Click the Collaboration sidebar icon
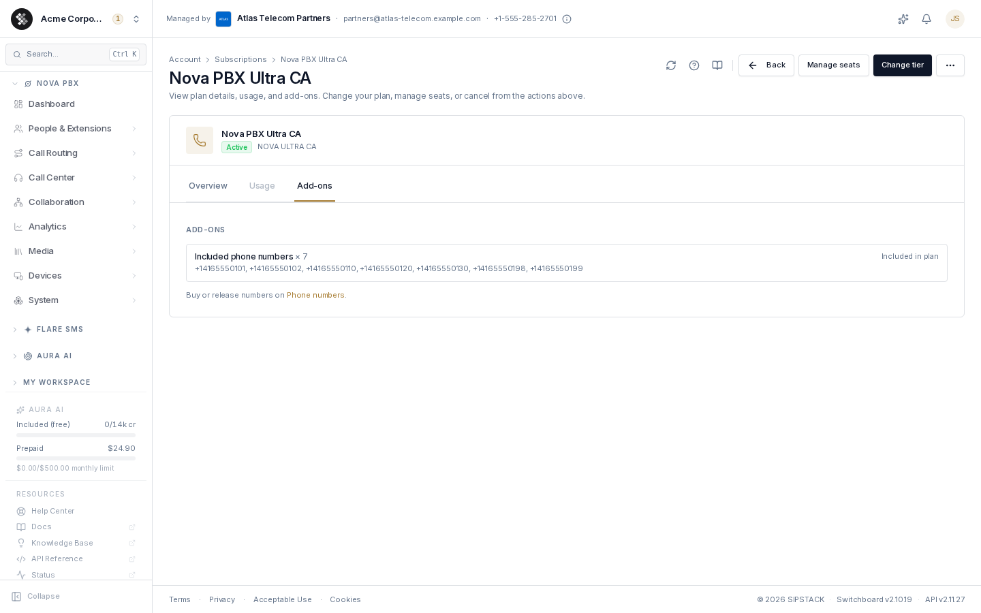 pyautogui.click(x=18, y=202)
